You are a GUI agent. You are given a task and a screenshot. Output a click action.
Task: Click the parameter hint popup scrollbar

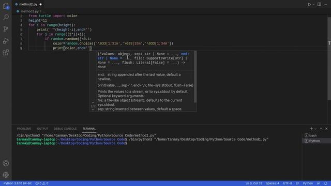click(195, 77)
